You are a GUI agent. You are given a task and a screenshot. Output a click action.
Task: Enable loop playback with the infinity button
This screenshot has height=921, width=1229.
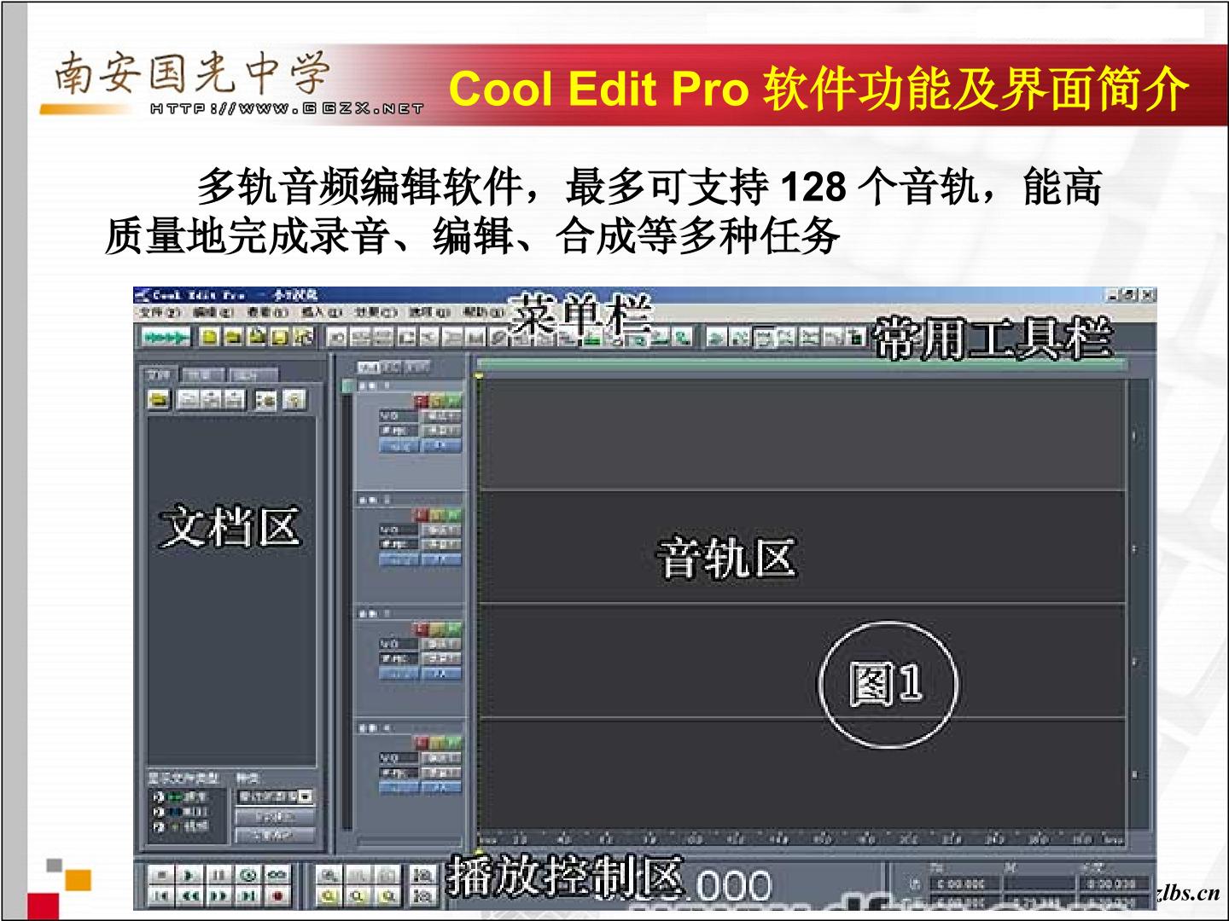(x=277, y=876)
